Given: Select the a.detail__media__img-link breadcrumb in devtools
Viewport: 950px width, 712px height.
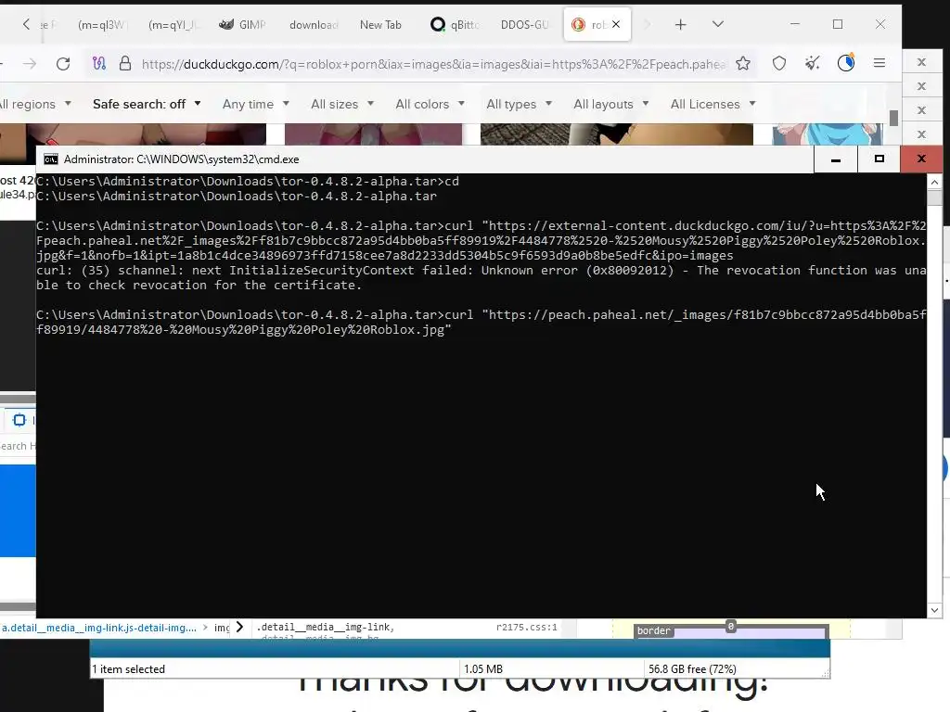Looking at the screenshot, I should (99, 628).
